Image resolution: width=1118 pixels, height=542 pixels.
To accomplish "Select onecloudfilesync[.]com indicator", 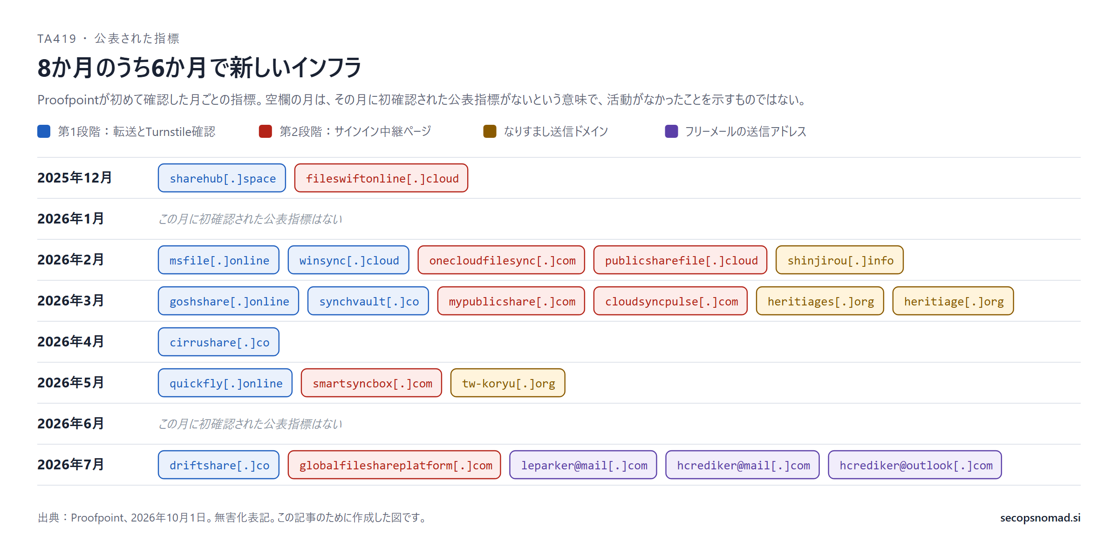I will point(502,260).
